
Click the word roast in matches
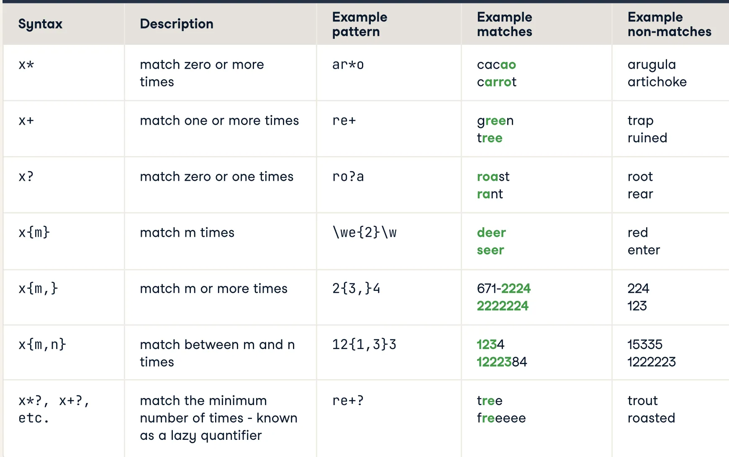[493, 177]
